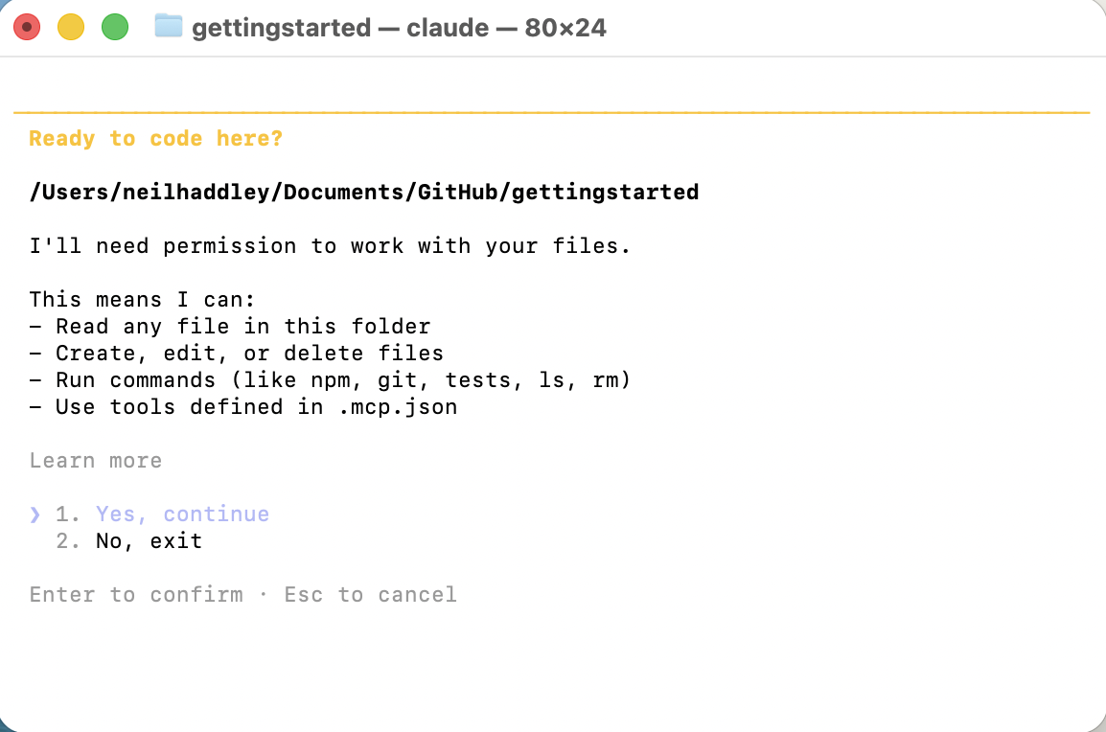
Task: Click the "Read any file in this folder" line
Action: click(x=242, y=327)
